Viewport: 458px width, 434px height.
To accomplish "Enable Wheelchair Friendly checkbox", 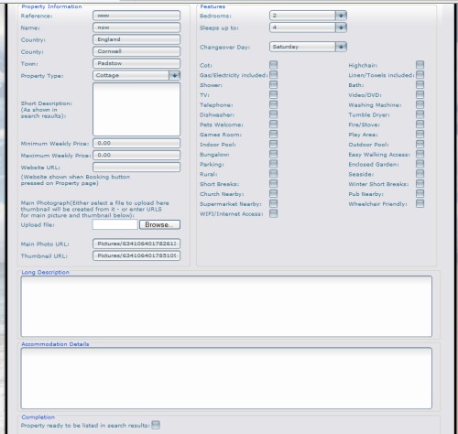I will pyautogui.click(x=420, y=203).
